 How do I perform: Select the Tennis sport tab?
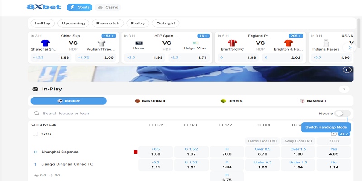coord(231,101)
